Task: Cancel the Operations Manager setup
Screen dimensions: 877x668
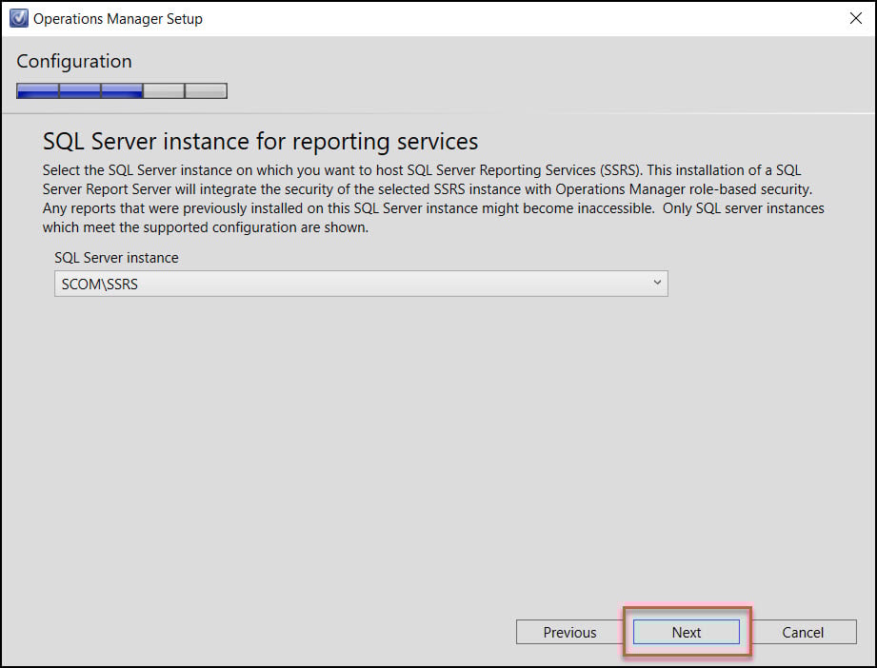Action: click(x=803, y=632)
